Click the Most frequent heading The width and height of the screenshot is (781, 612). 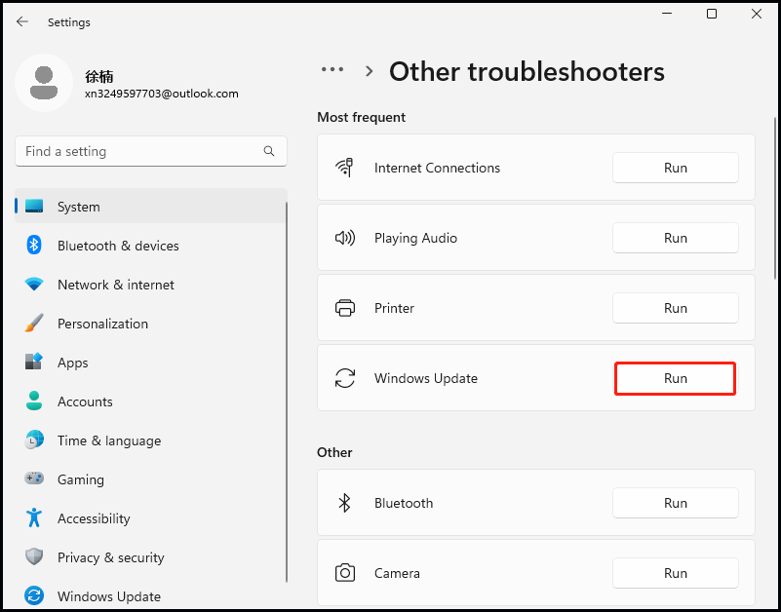tap(361, 117)
